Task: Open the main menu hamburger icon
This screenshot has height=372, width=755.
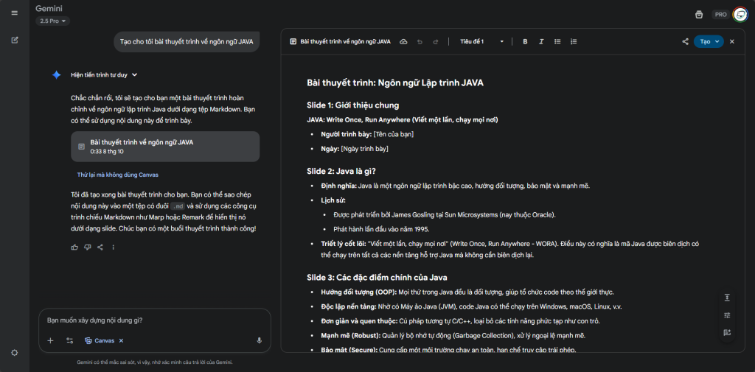Action: click(x=15, y=13)
